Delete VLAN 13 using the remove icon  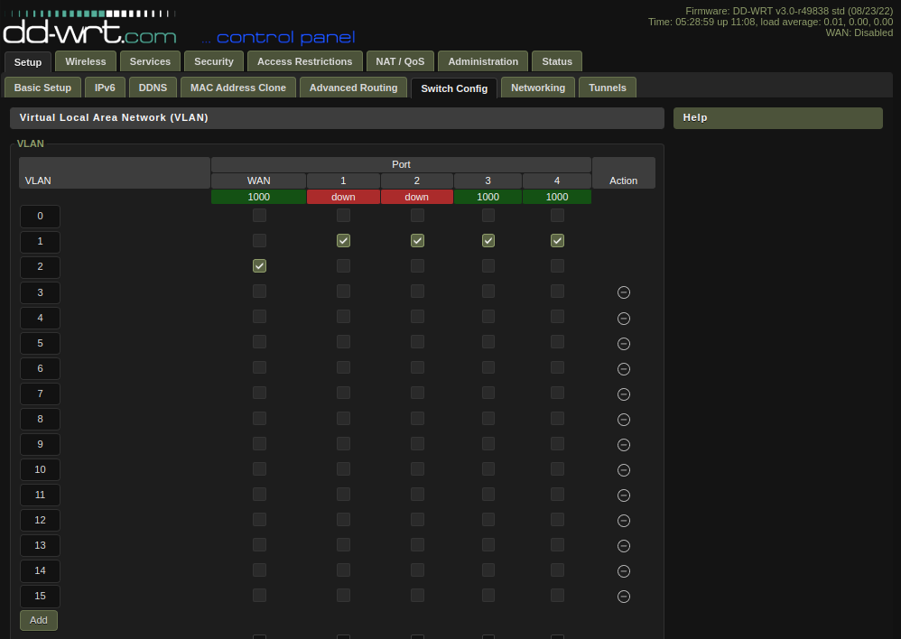pos(623,545)
